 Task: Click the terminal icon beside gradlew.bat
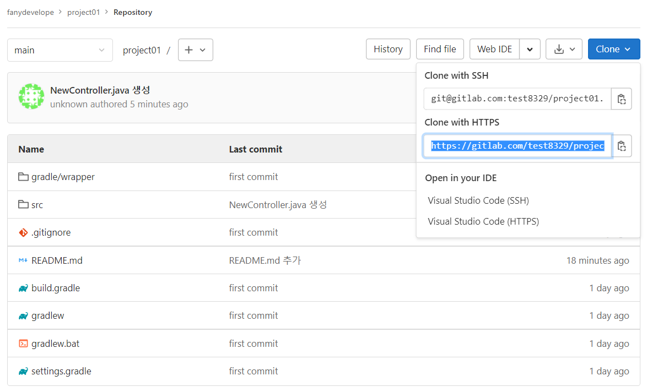click(x=22, y=343)
